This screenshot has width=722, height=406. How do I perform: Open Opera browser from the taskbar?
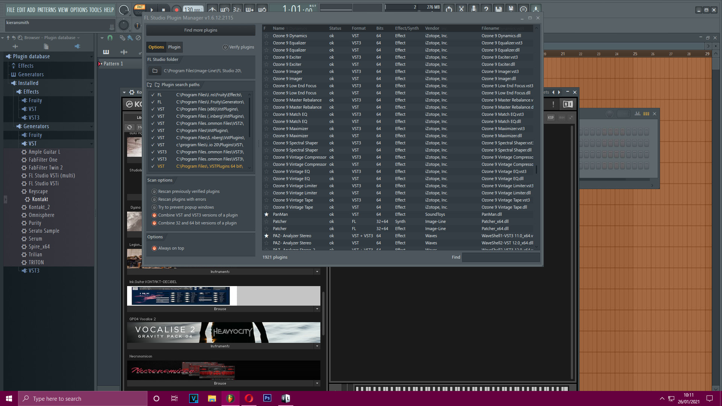(x=249, y=398)
